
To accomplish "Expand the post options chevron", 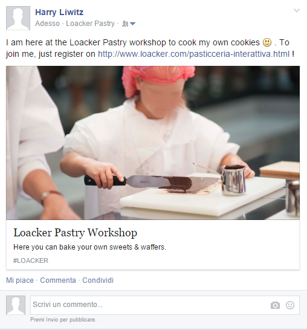I will 297,10.
